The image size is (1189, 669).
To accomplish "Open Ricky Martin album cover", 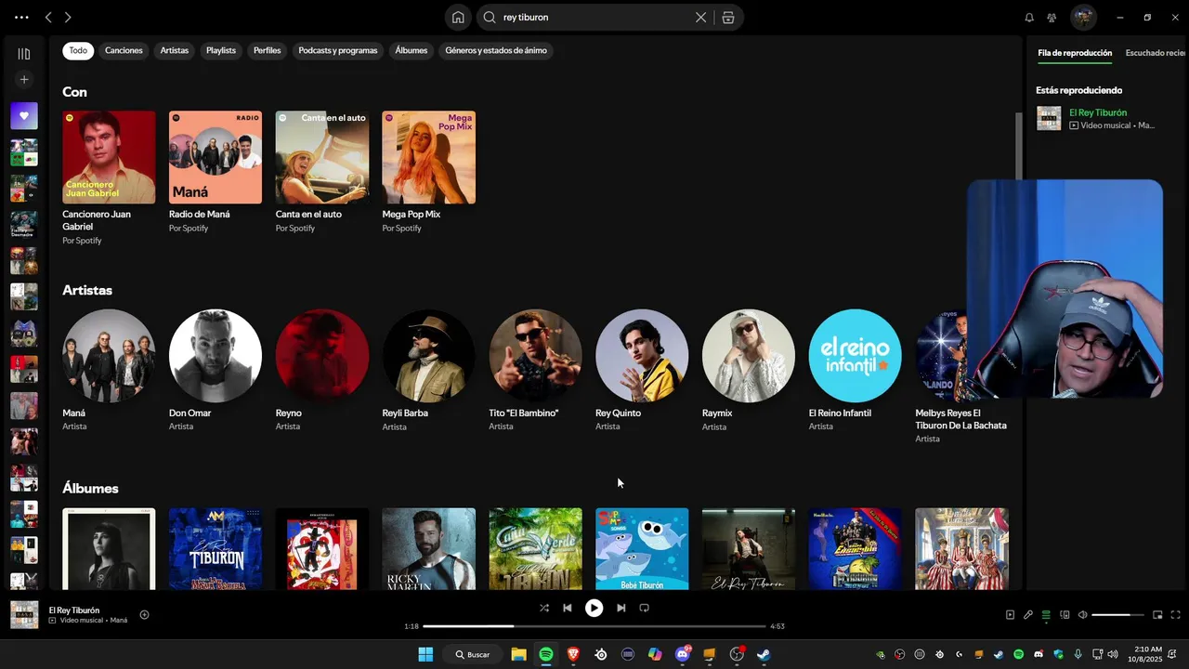I will [429, 548].
